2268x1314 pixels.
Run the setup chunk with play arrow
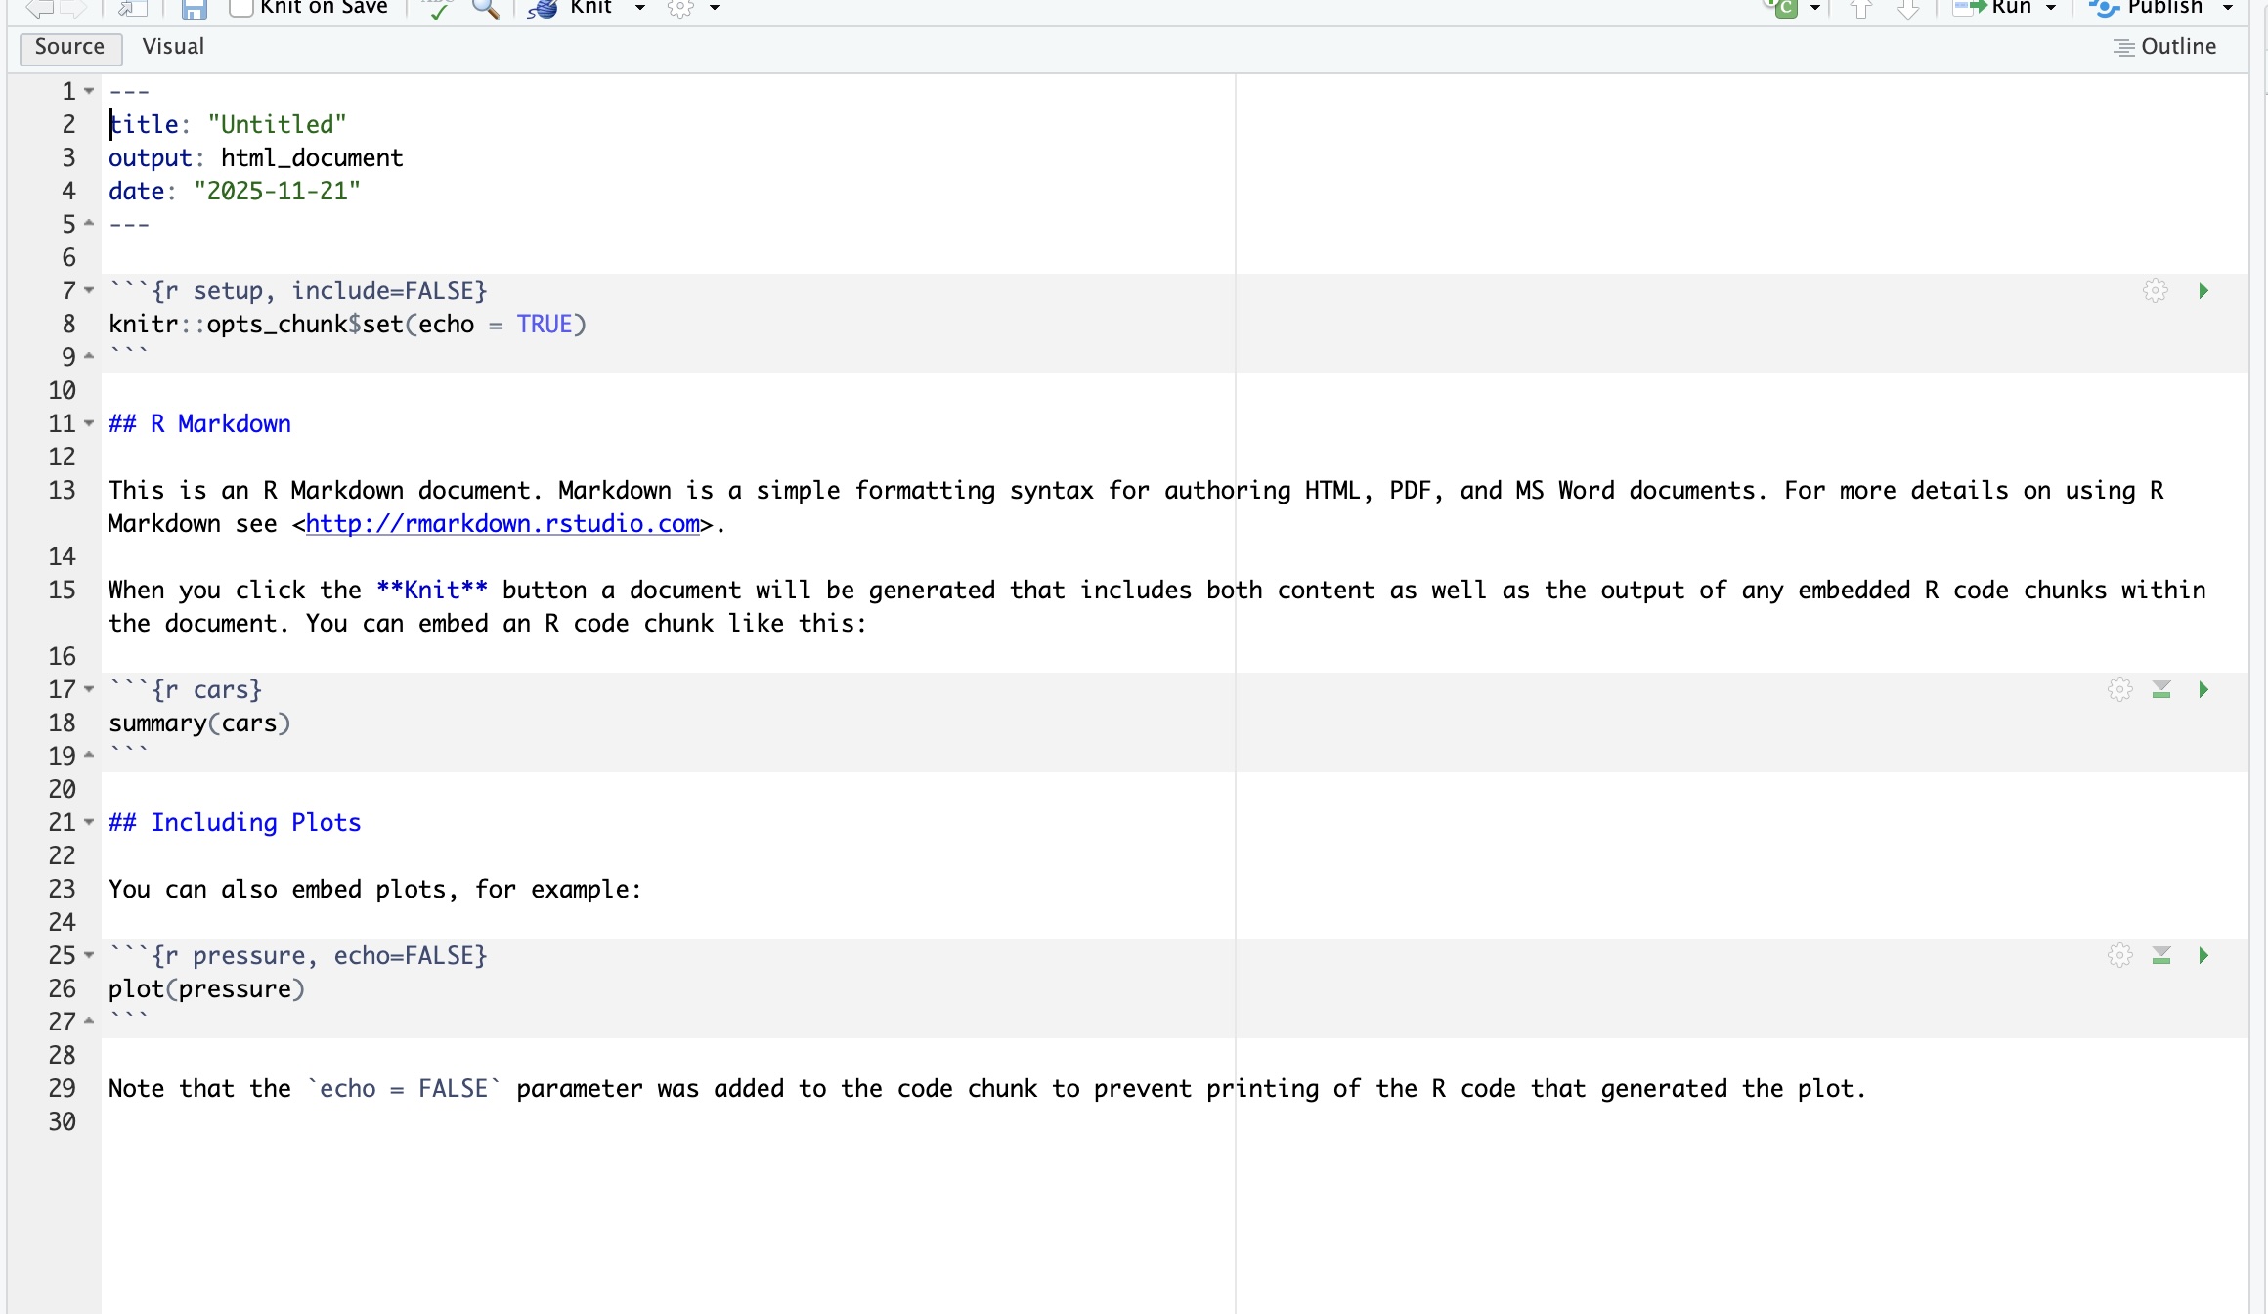click(x=2203, y=290)
